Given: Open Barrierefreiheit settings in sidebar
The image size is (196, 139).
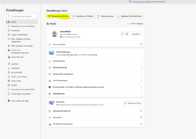Looking at the screenshot, I should (x=17, y=73).
